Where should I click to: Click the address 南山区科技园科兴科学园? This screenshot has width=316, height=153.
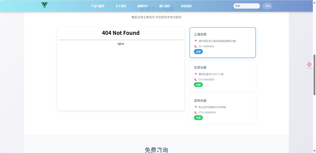click(x=212, y=107)
